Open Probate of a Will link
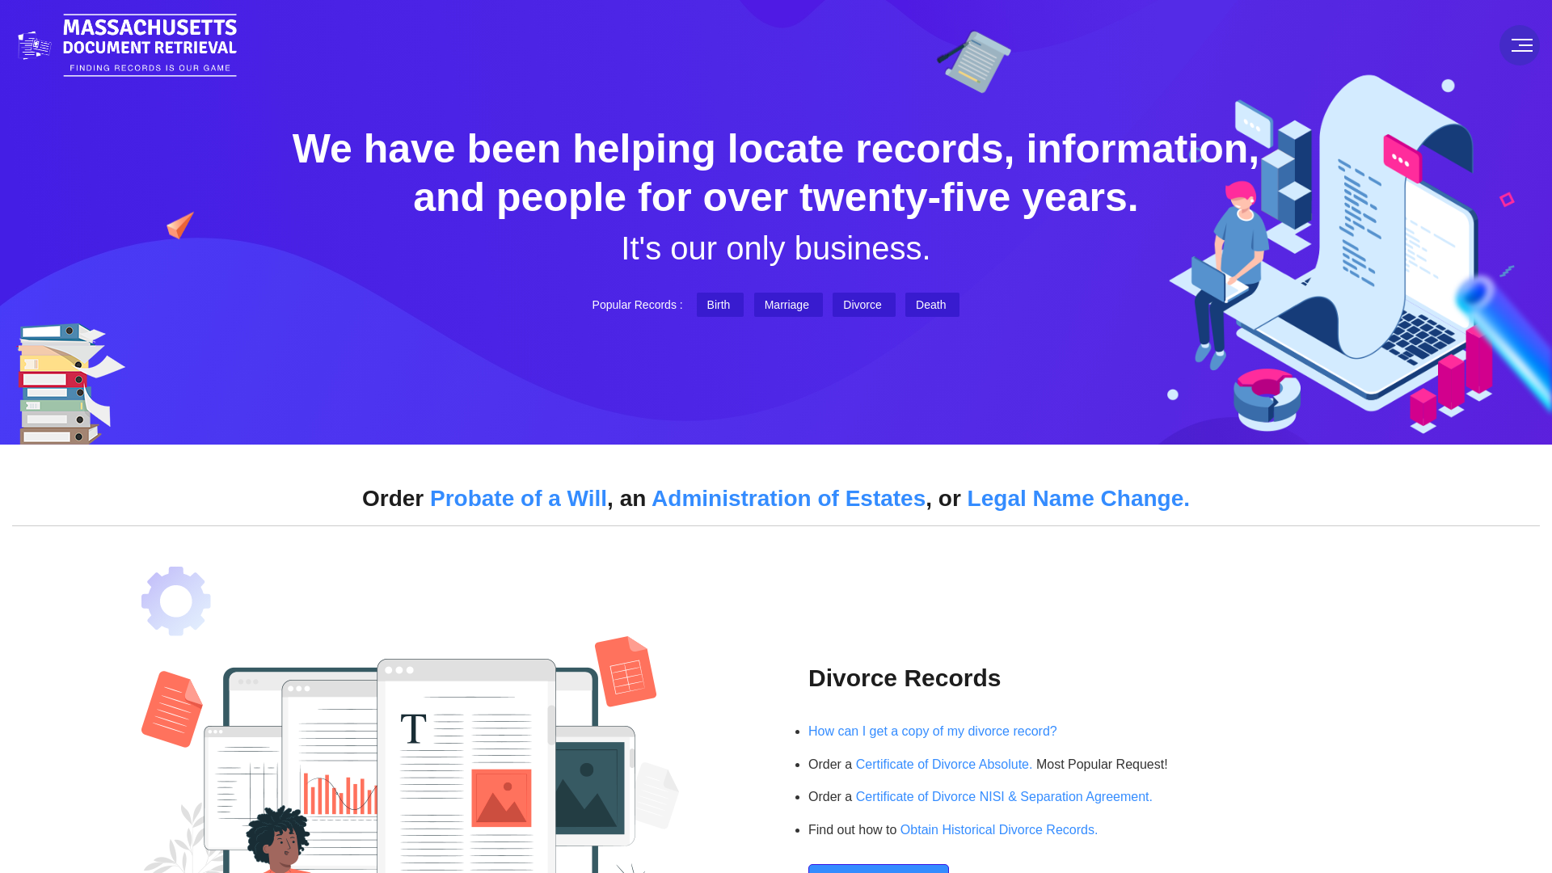This screenshot has width=1552, height=873. point(518,498)
